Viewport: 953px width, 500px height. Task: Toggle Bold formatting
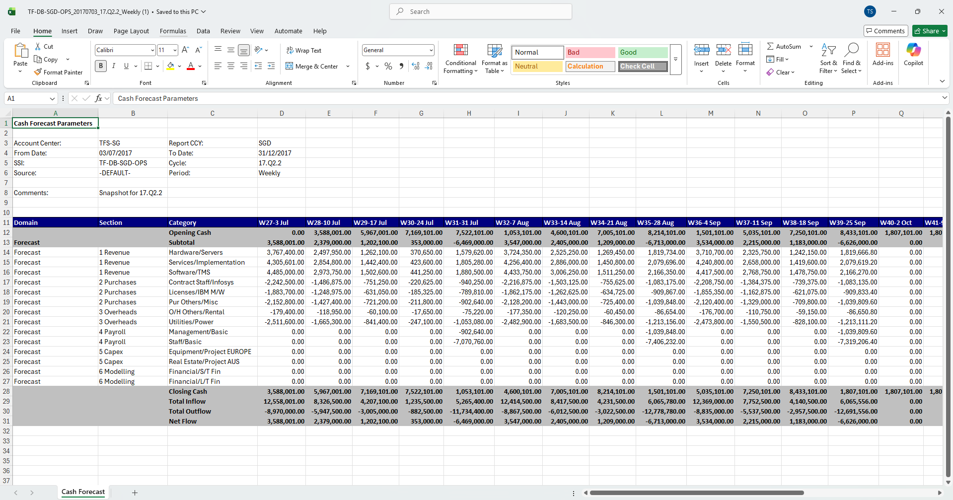(x=101, y=66)
